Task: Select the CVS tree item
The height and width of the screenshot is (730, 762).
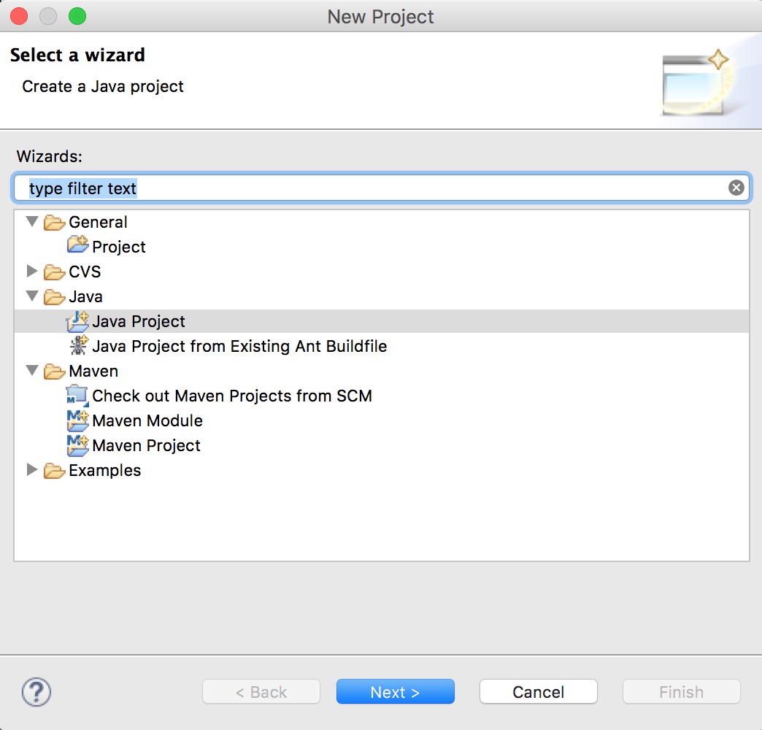Action: click(83, 271)
